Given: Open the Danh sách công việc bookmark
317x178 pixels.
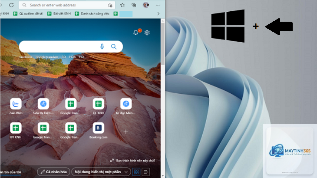Looking at the screenshot, I should 92,13.
